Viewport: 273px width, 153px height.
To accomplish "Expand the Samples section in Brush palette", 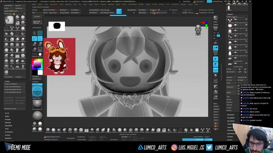I will (8, 119).
